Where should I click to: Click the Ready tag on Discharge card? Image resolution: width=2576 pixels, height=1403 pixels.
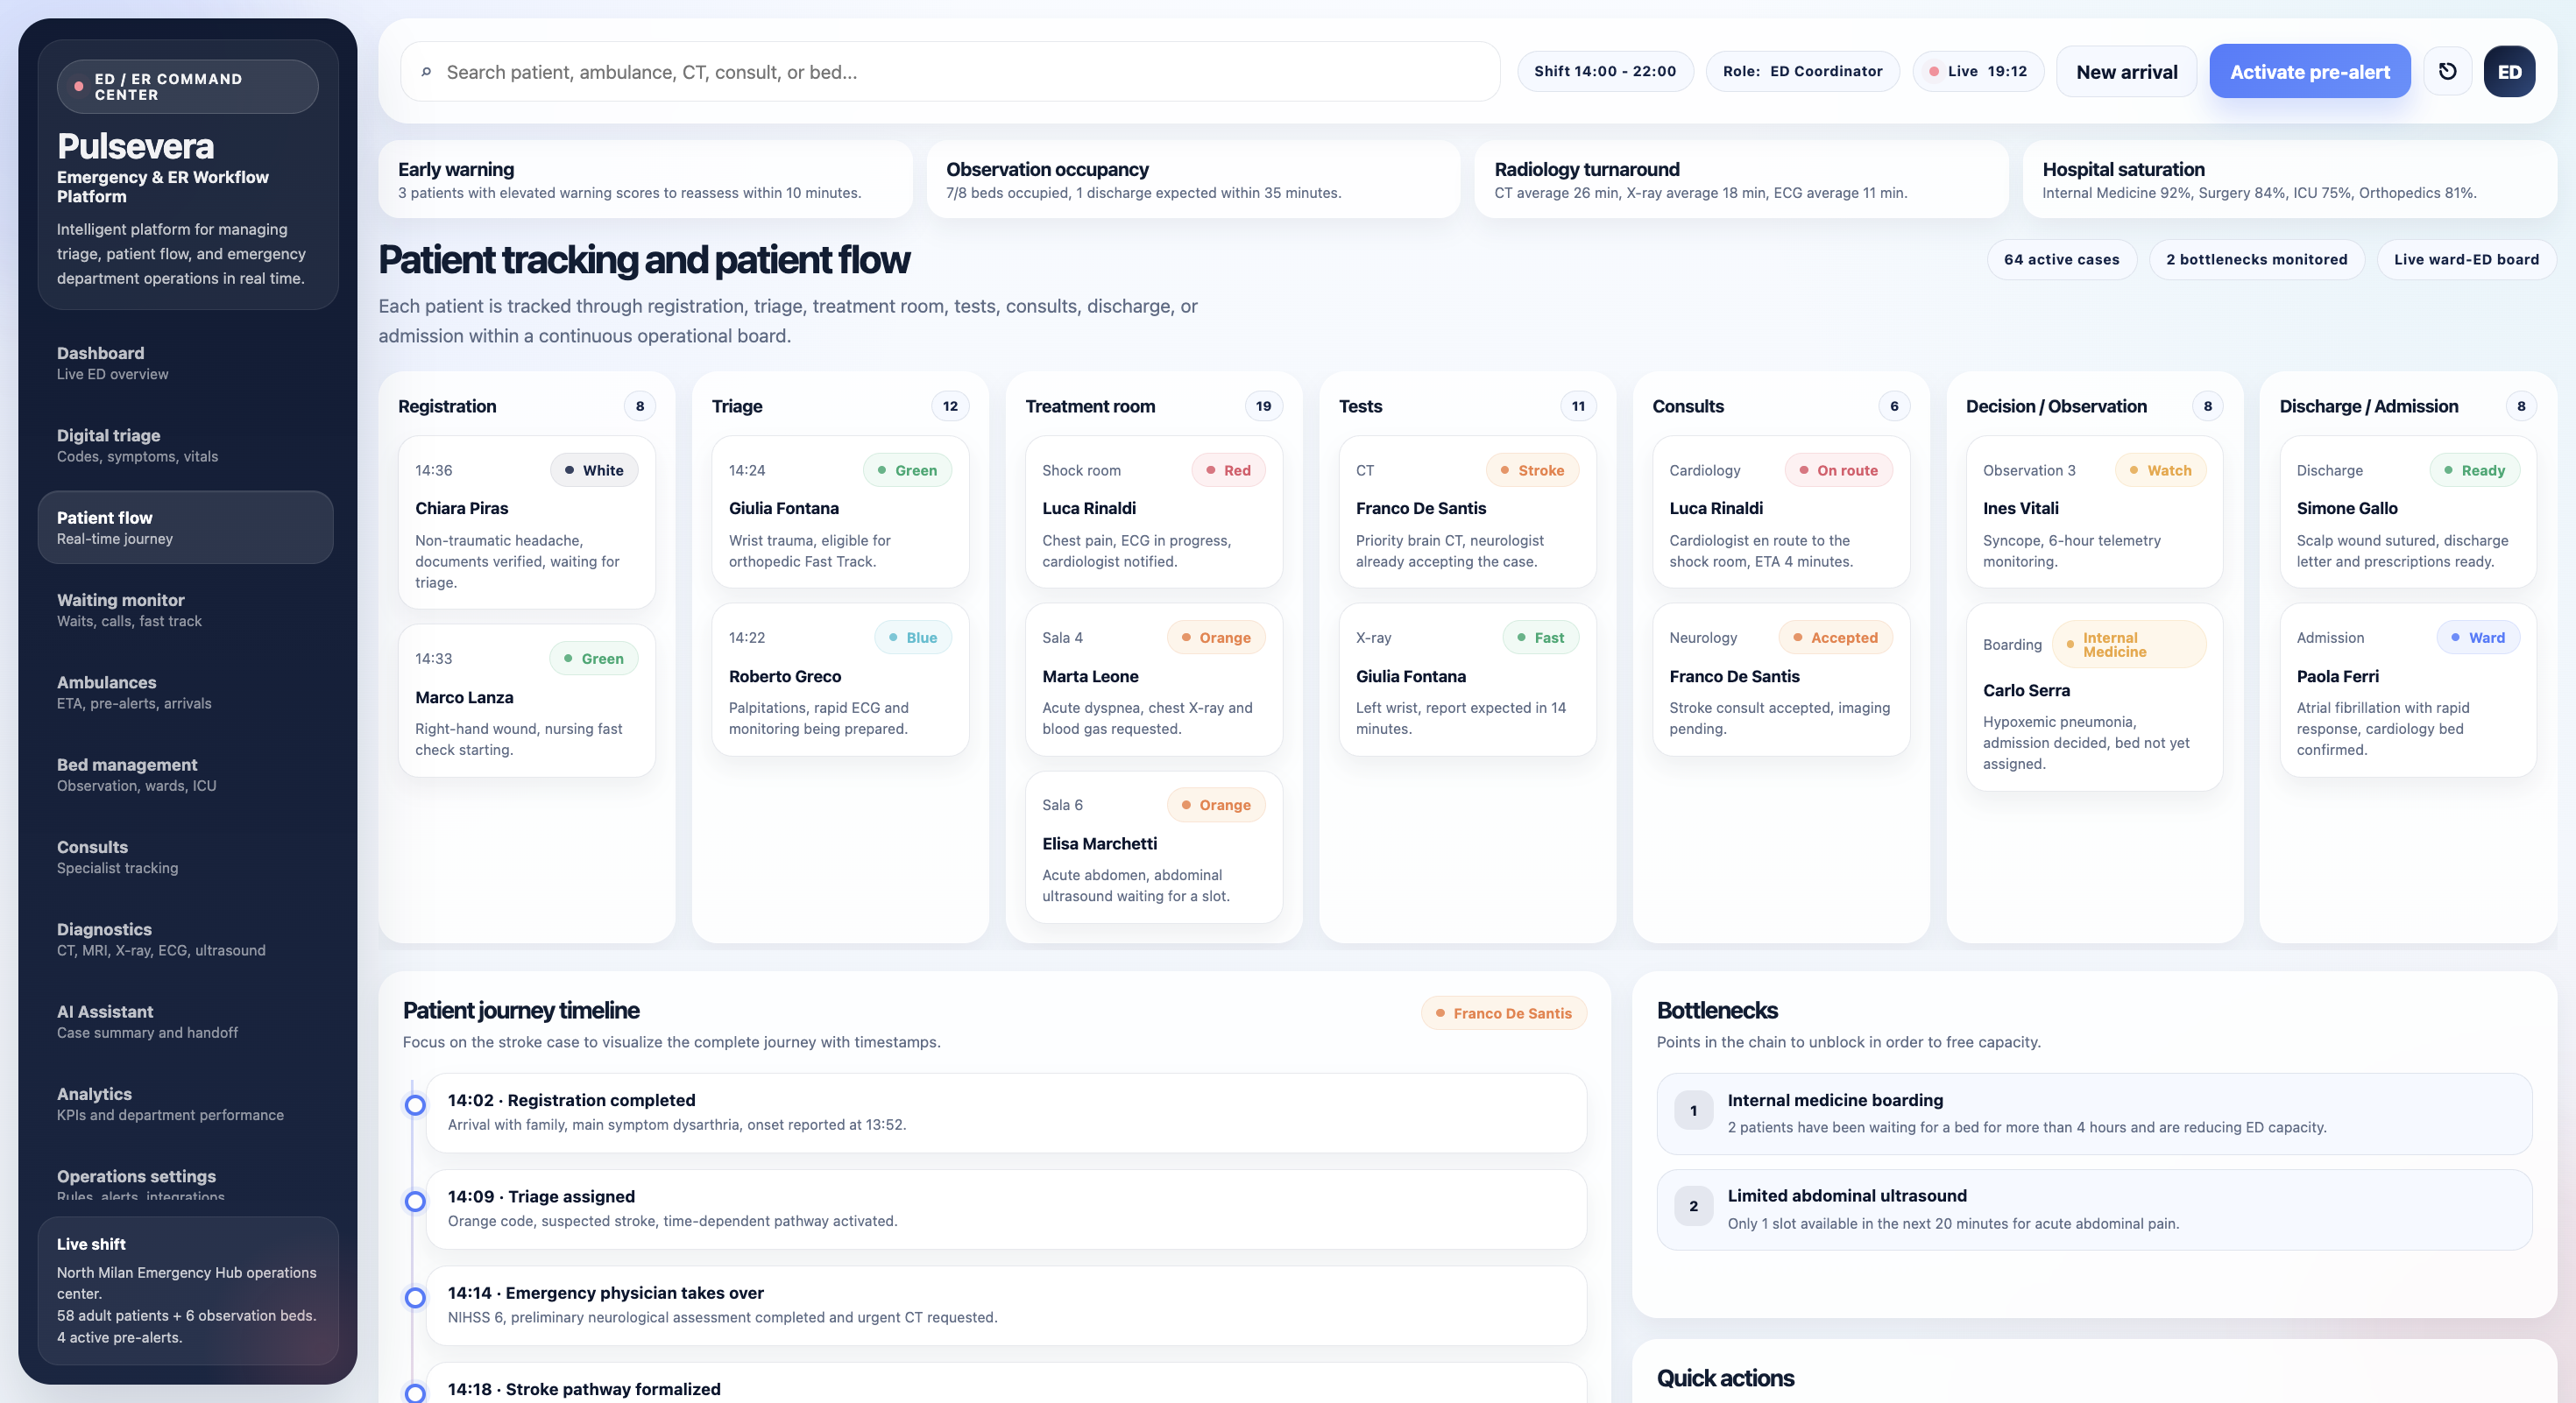(x=2474, y=470)
